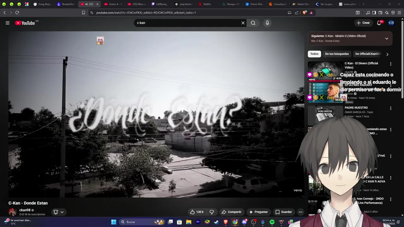This screenshot has height=227, width=404.
Task: Click the Preguntar button
Action: tap(258, 212)
